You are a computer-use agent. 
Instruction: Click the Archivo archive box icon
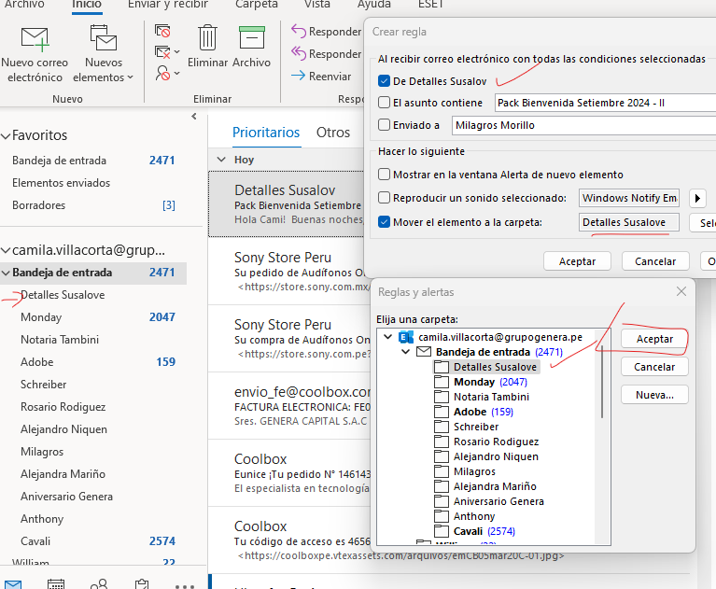click(252, 37)
